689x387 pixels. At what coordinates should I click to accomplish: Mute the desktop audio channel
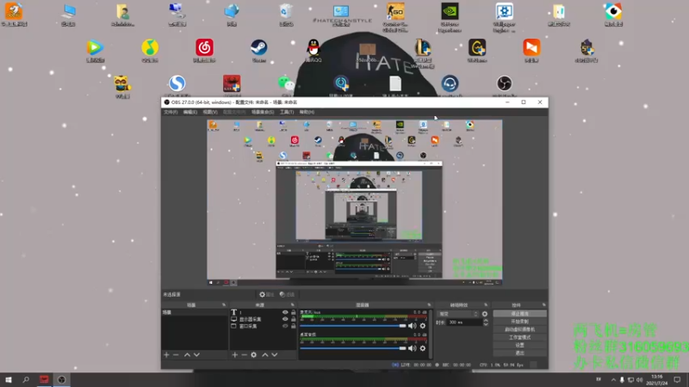coord(412,348)
